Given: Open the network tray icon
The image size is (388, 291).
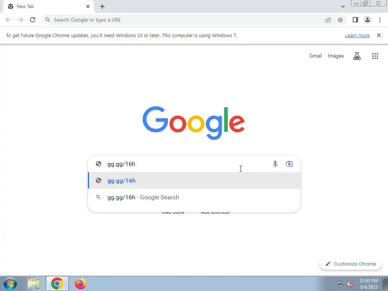Looking at the screenshot, I should click(341, 284).
